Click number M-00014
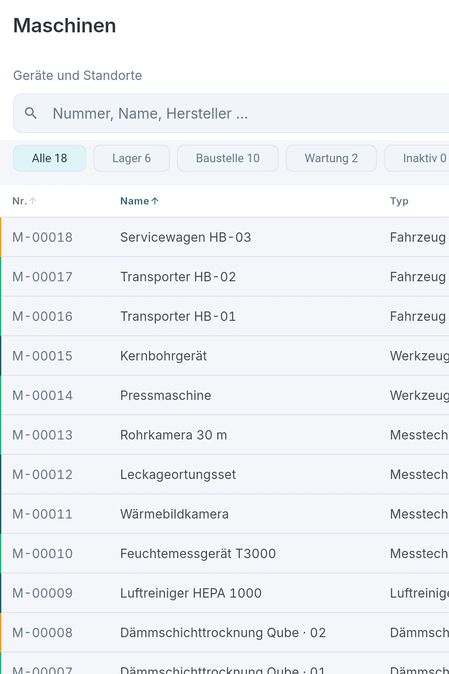449x674 pixels. pyautogui.click(x=43, y=395)
